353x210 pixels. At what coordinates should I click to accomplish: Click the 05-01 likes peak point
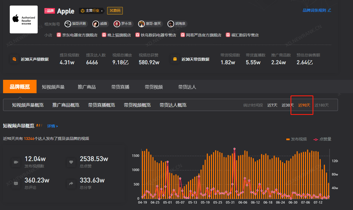point(167,162)
